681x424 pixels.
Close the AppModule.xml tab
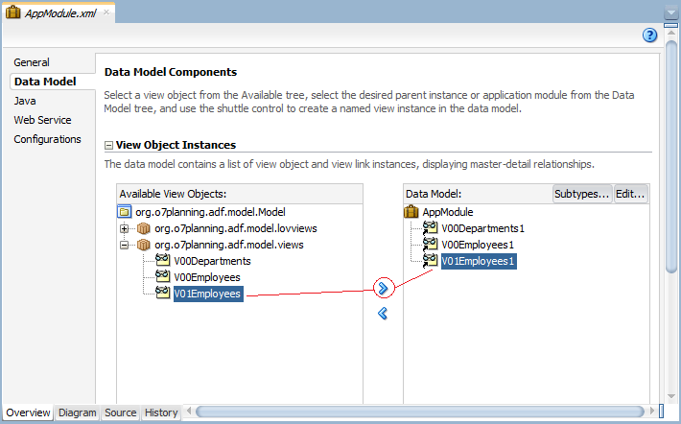pos(106,12)
